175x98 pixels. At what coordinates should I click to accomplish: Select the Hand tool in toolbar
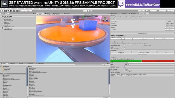2,11
